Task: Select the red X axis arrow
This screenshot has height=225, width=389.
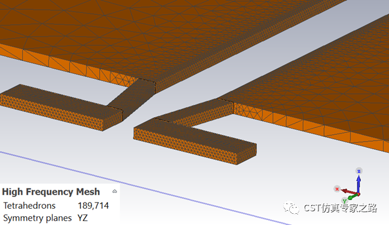Action: point(349,191)
